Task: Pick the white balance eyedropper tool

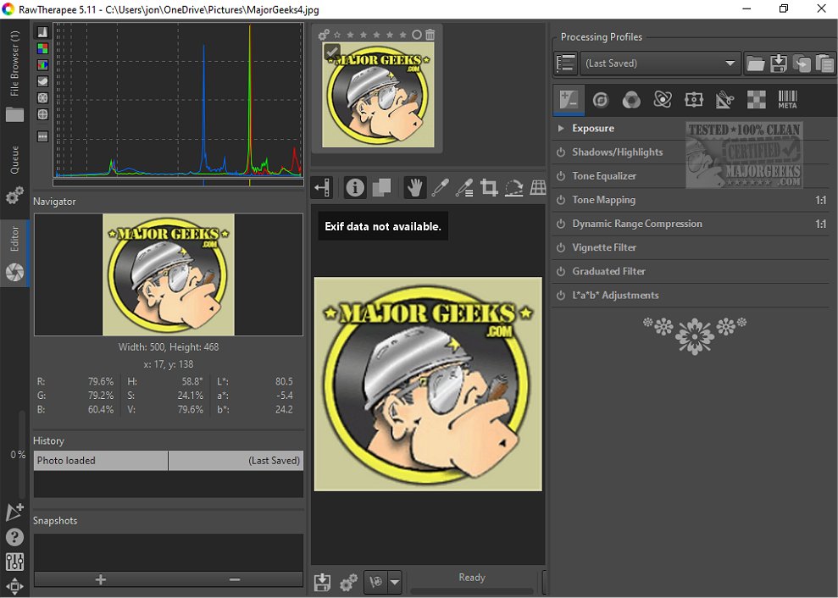Action: pos(439,187)
